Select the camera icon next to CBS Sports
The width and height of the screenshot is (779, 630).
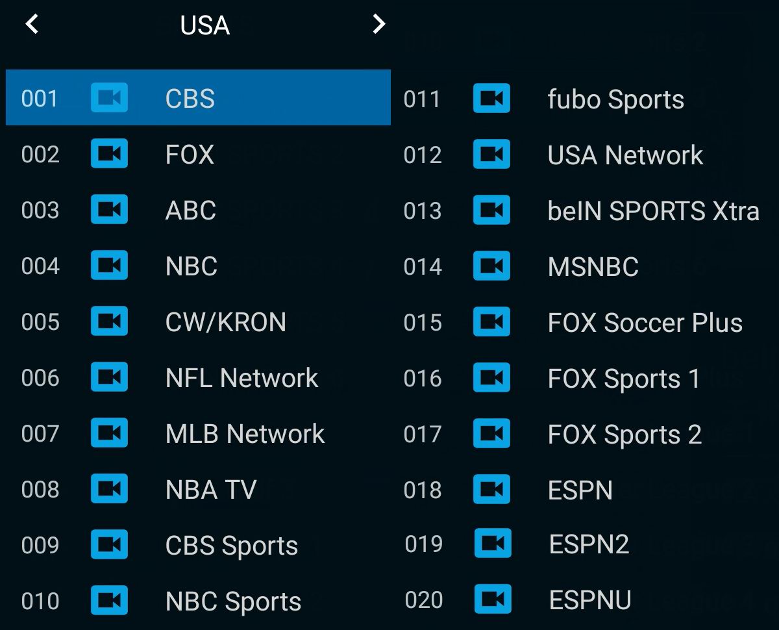click(x=109, y=546)
